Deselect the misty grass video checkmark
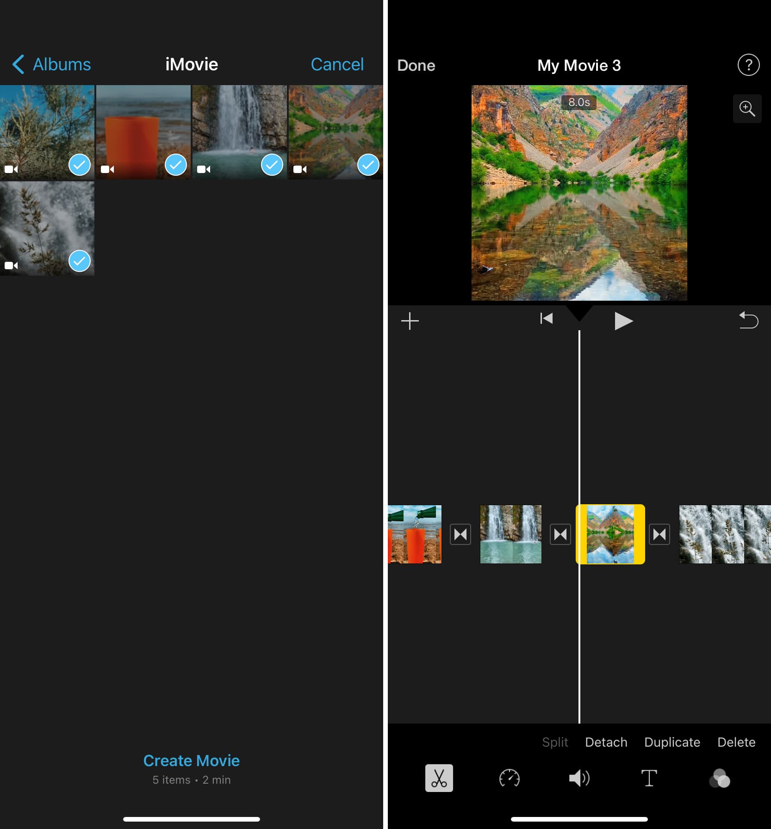771x829 pixels. pos(80,261)
